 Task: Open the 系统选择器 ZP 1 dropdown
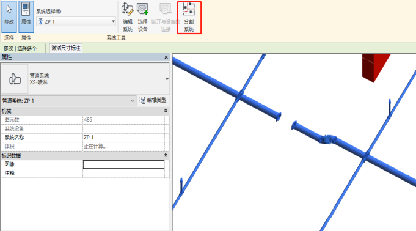point(76,21)
